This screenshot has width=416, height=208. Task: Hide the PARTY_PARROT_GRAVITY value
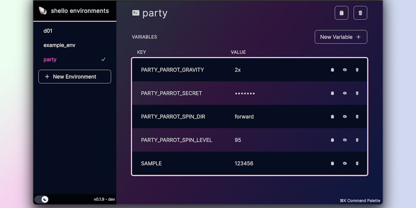pos(344,70)
